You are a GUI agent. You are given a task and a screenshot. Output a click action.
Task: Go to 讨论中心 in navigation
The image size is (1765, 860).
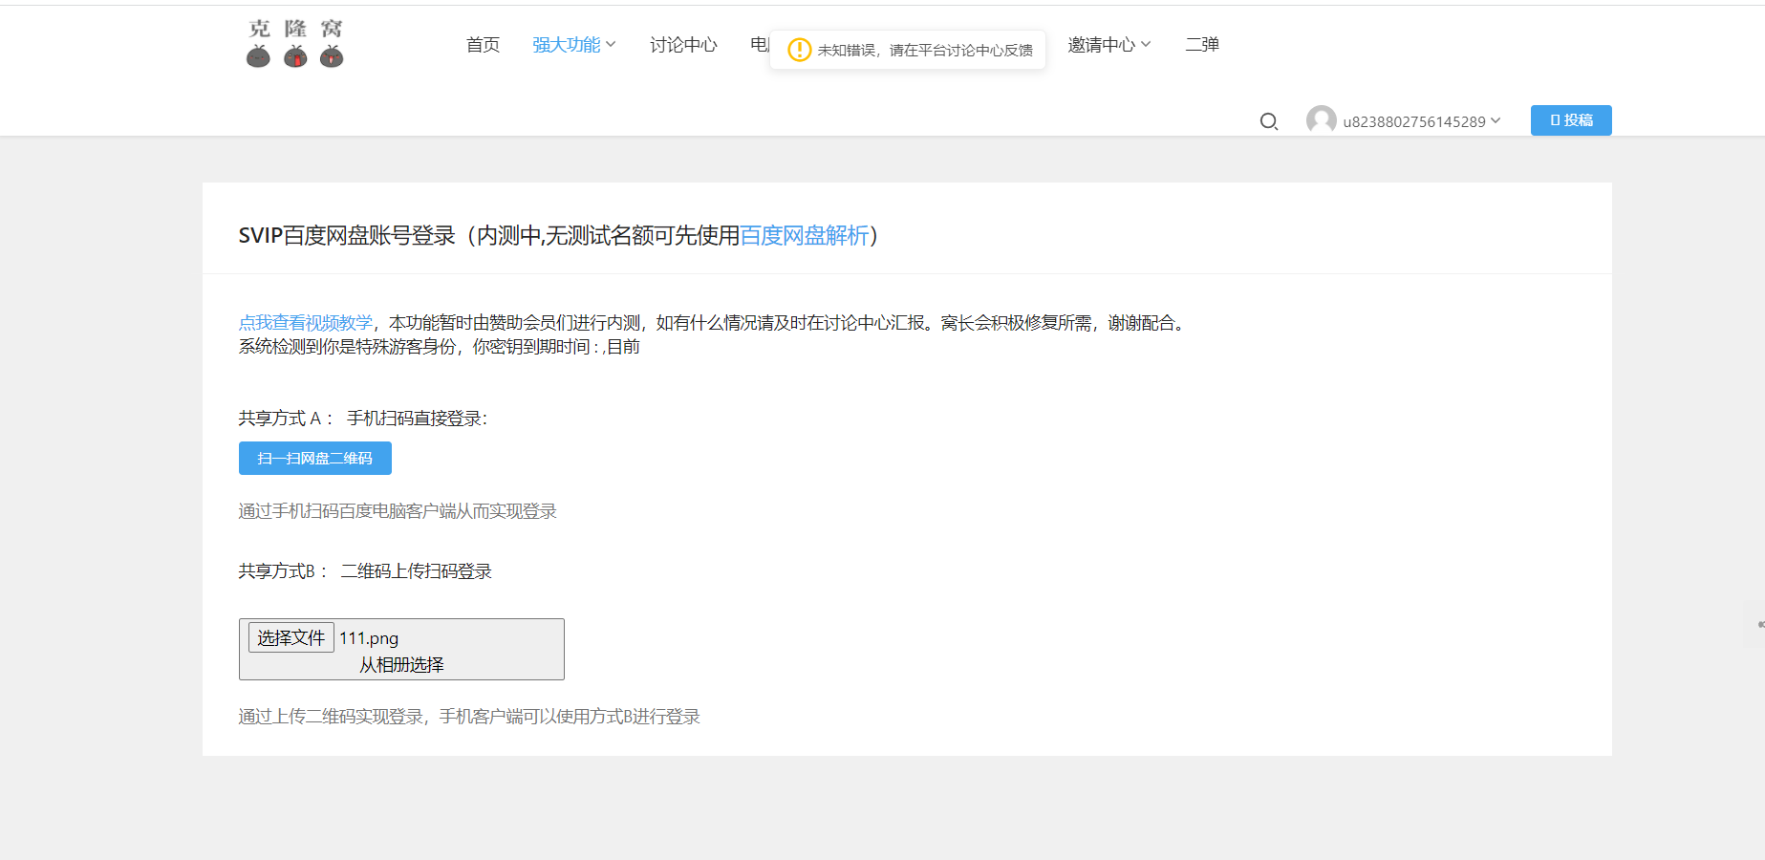(683, 45)
